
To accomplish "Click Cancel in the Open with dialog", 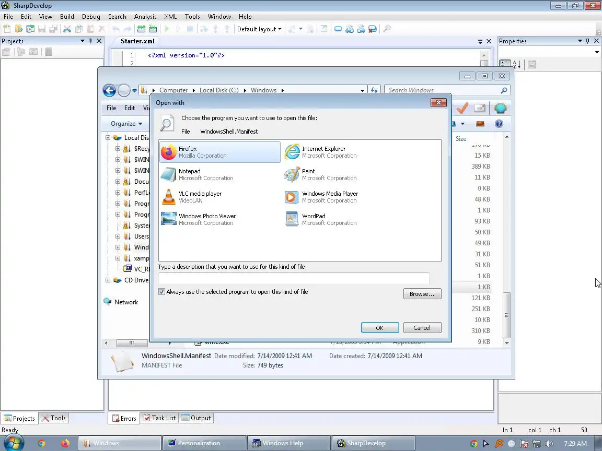I will tap(422, 327).
